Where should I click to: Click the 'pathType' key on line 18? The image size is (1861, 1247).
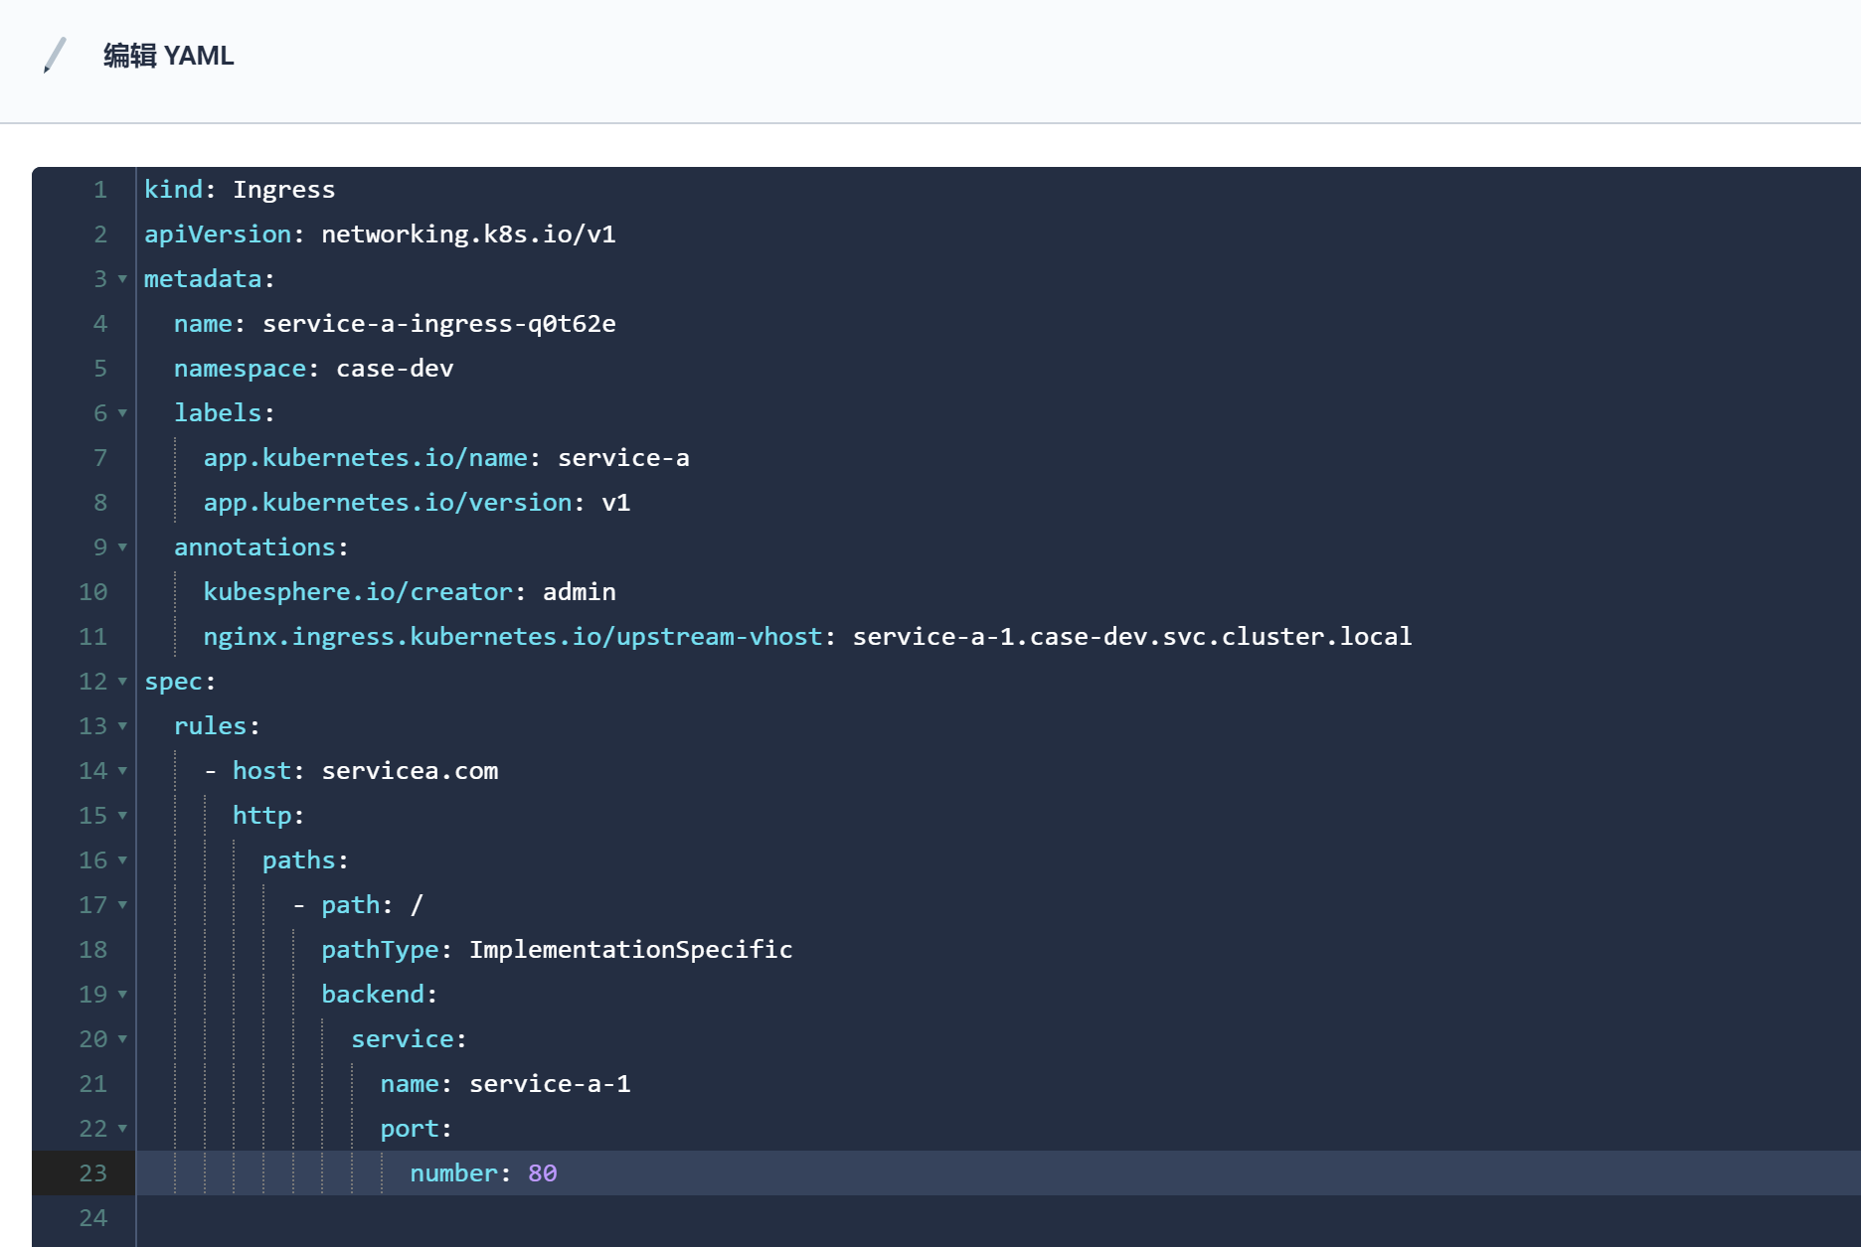(380, 950)
